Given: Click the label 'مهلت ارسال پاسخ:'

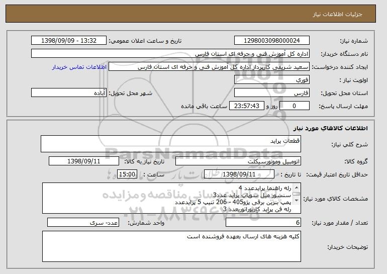Looking at the screenshot, I should 343,106.
